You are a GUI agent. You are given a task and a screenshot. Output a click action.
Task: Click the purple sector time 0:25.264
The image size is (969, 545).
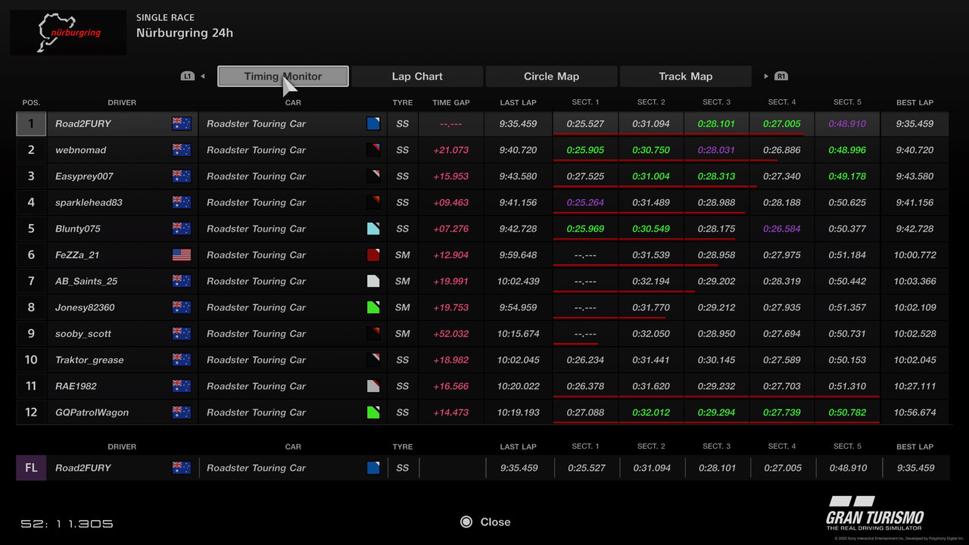[x=585, y=202]
